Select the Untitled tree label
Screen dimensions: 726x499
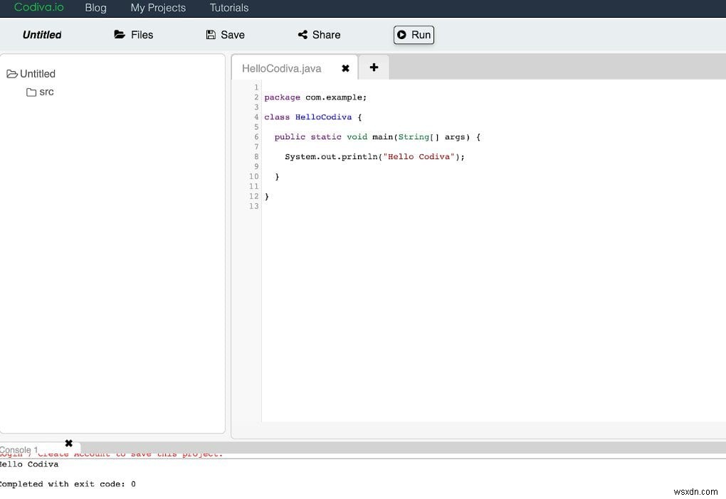[x=38, y=74]
